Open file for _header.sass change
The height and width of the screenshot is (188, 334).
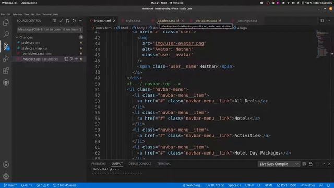coord(66,59)
